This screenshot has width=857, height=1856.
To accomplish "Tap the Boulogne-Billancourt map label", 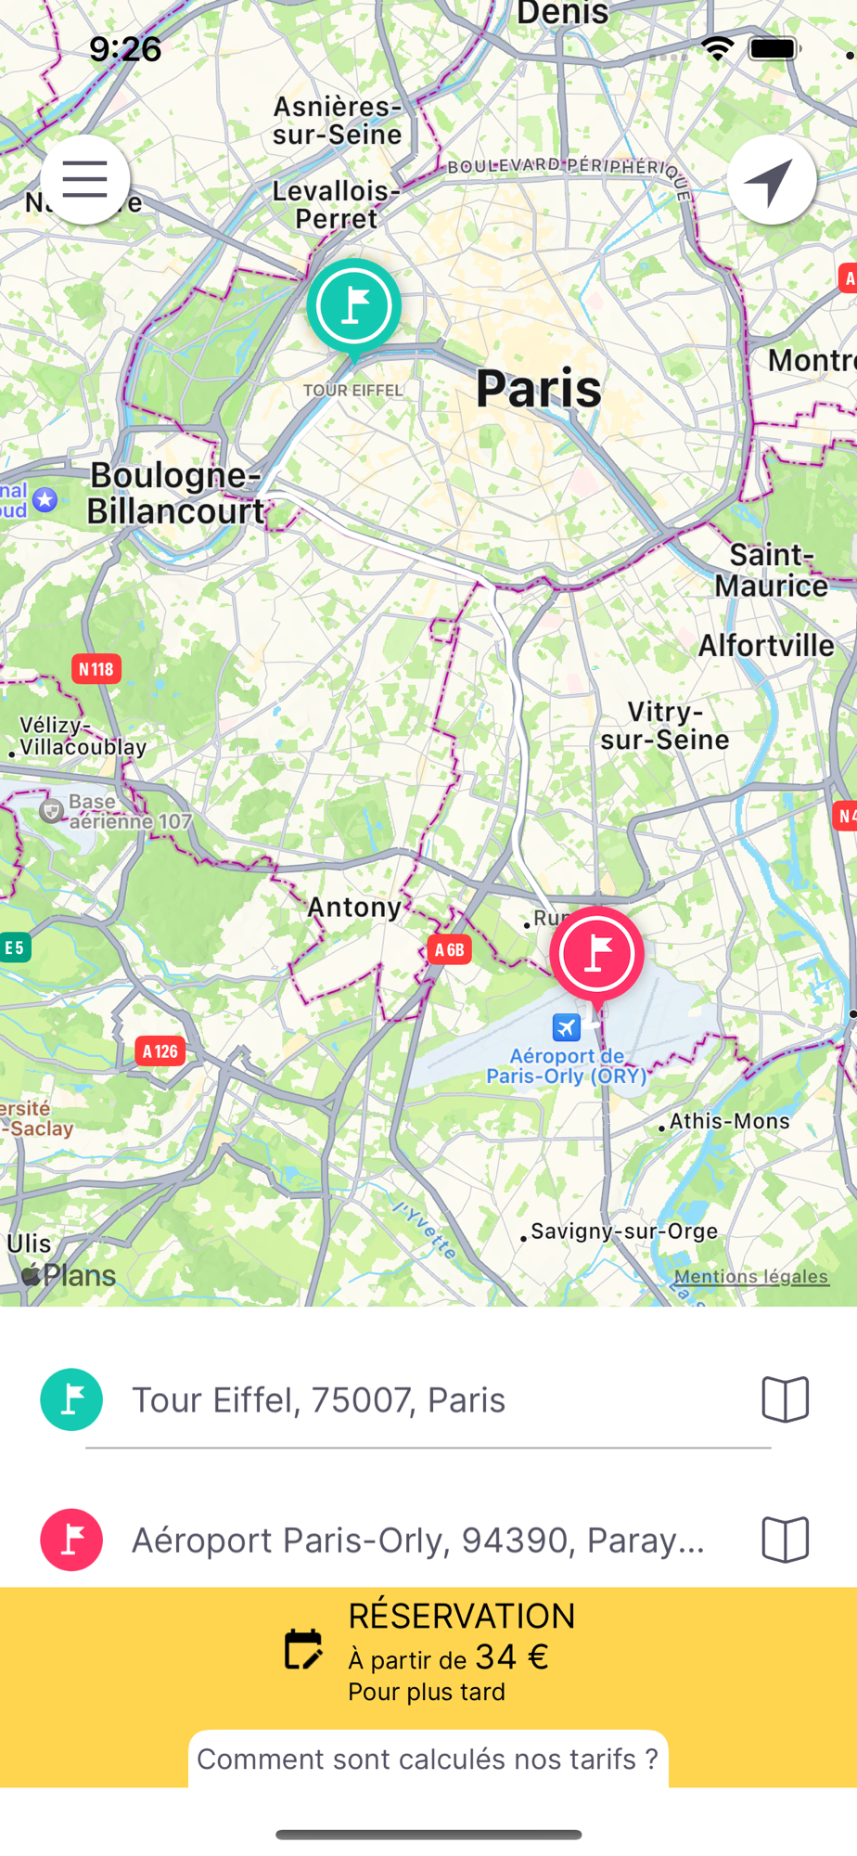I will [176, 493].
